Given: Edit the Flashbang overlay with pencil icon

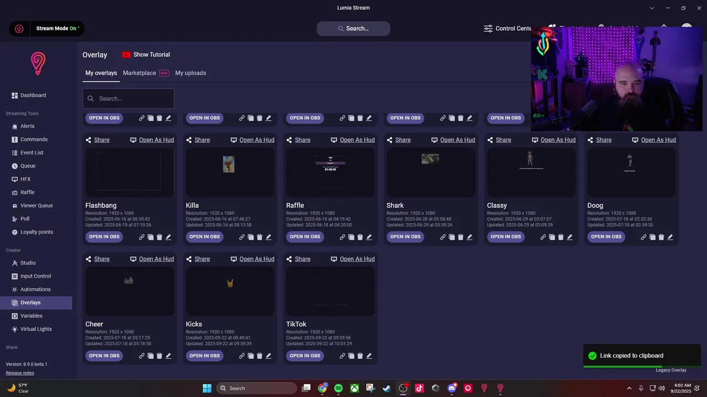Looking at the screenshot, I should [x=168, y=237].
